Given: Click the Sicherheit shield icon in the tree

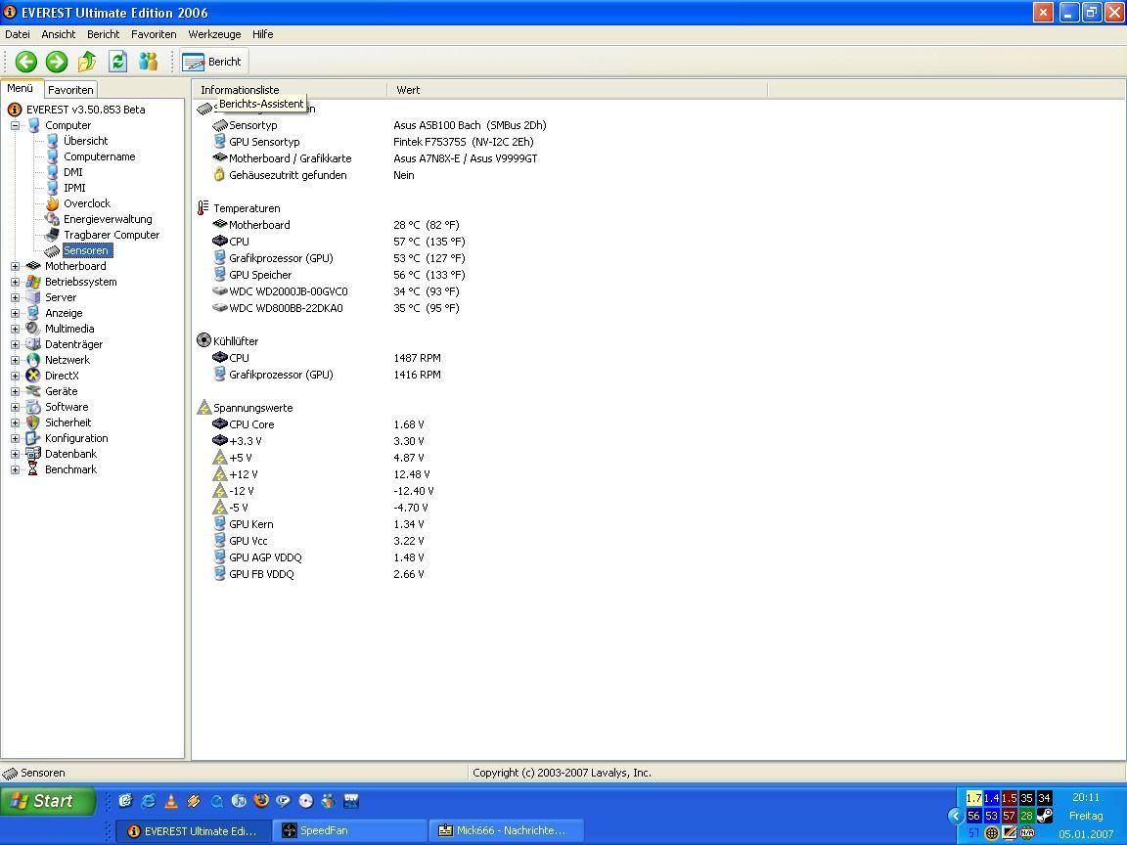Looking at the screenshot, I should 33,422.
